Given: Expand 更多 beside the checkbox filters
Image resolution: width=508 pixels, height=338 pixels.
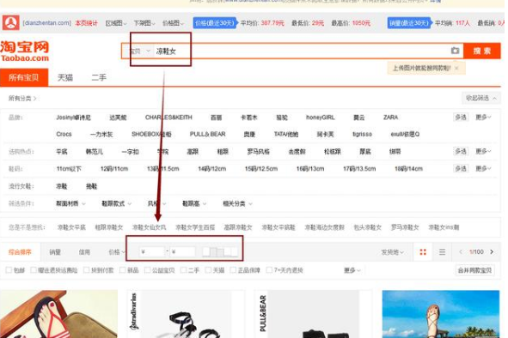Looking at the screenshot, I should pos(352,270).
